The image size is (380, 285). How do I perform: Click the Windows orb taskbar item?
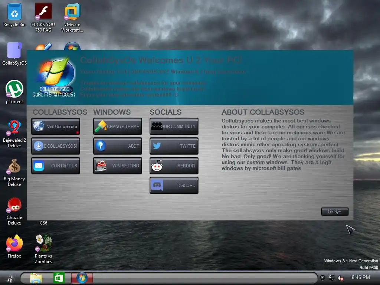click(82, 278)
